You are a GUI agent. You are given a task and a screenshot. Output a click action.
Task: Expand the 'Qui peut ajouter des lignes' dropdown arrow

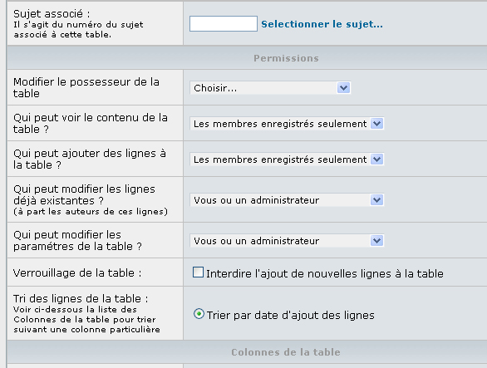pos(376,159)
